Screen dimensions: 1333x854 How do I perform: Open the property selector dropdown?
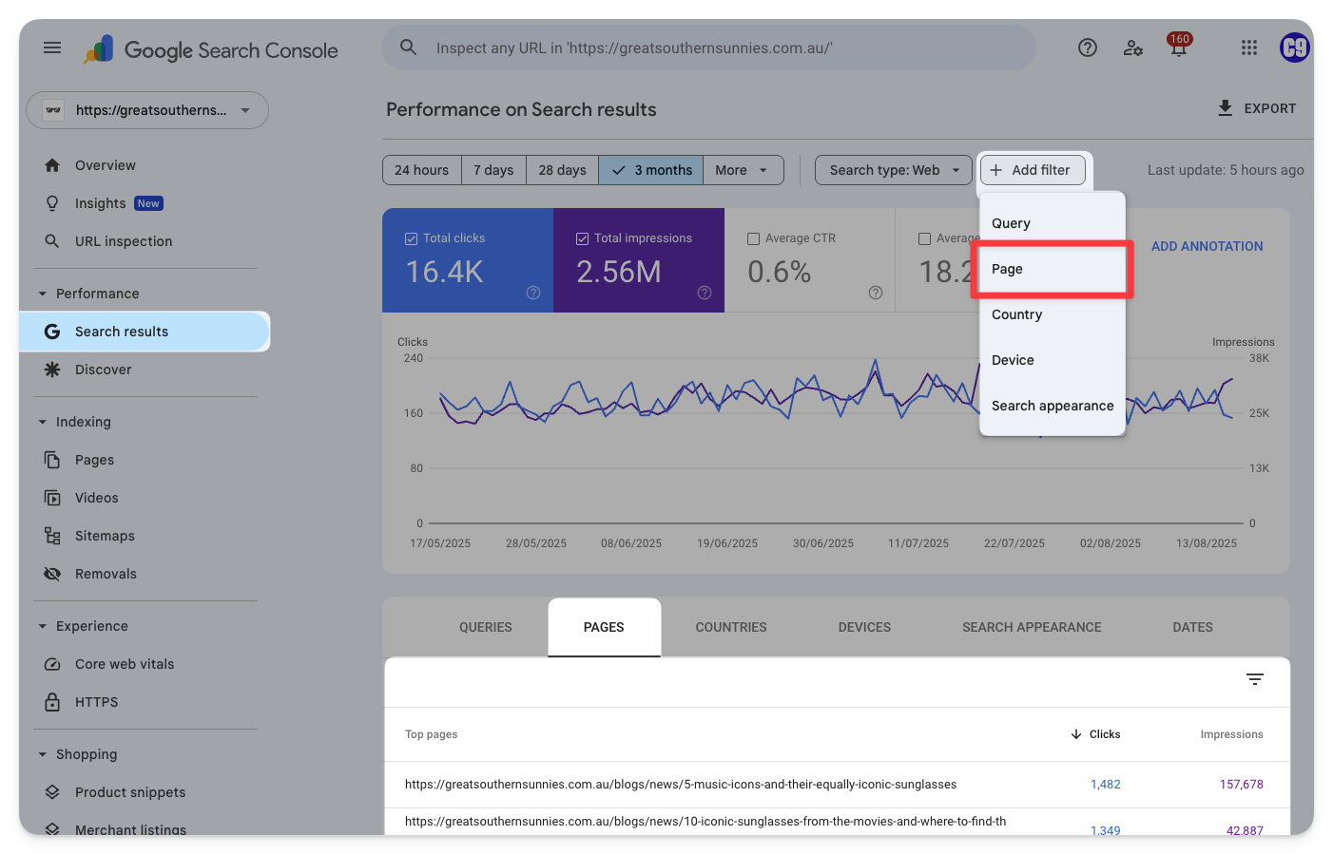(147, 110)
